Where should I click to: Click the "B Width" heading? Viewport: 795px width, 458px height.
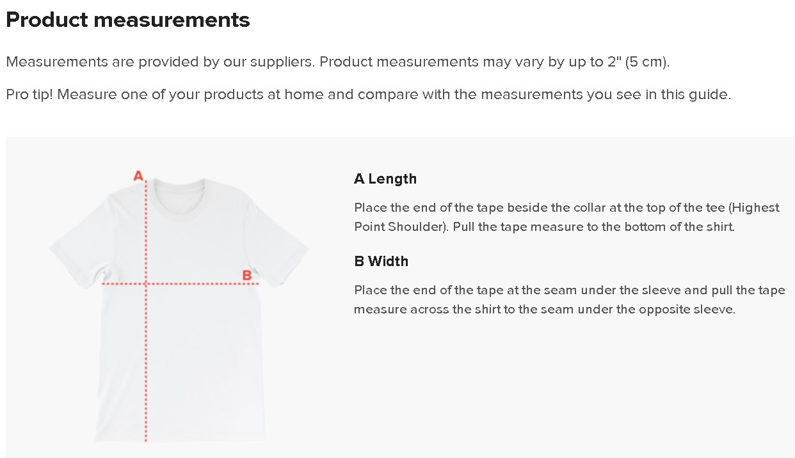(381, 262)
